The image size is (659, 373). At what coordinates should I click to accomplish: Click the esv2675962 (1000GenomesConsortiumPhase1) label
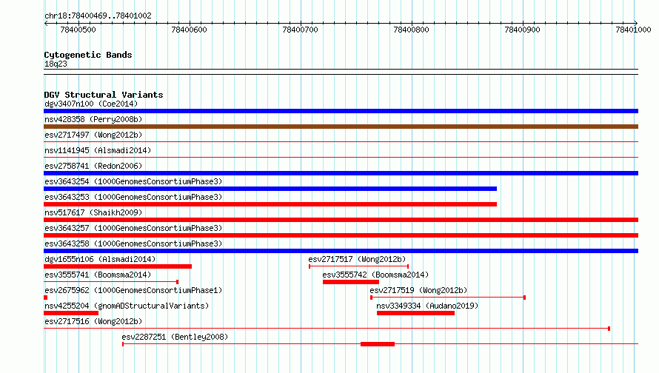133,290
